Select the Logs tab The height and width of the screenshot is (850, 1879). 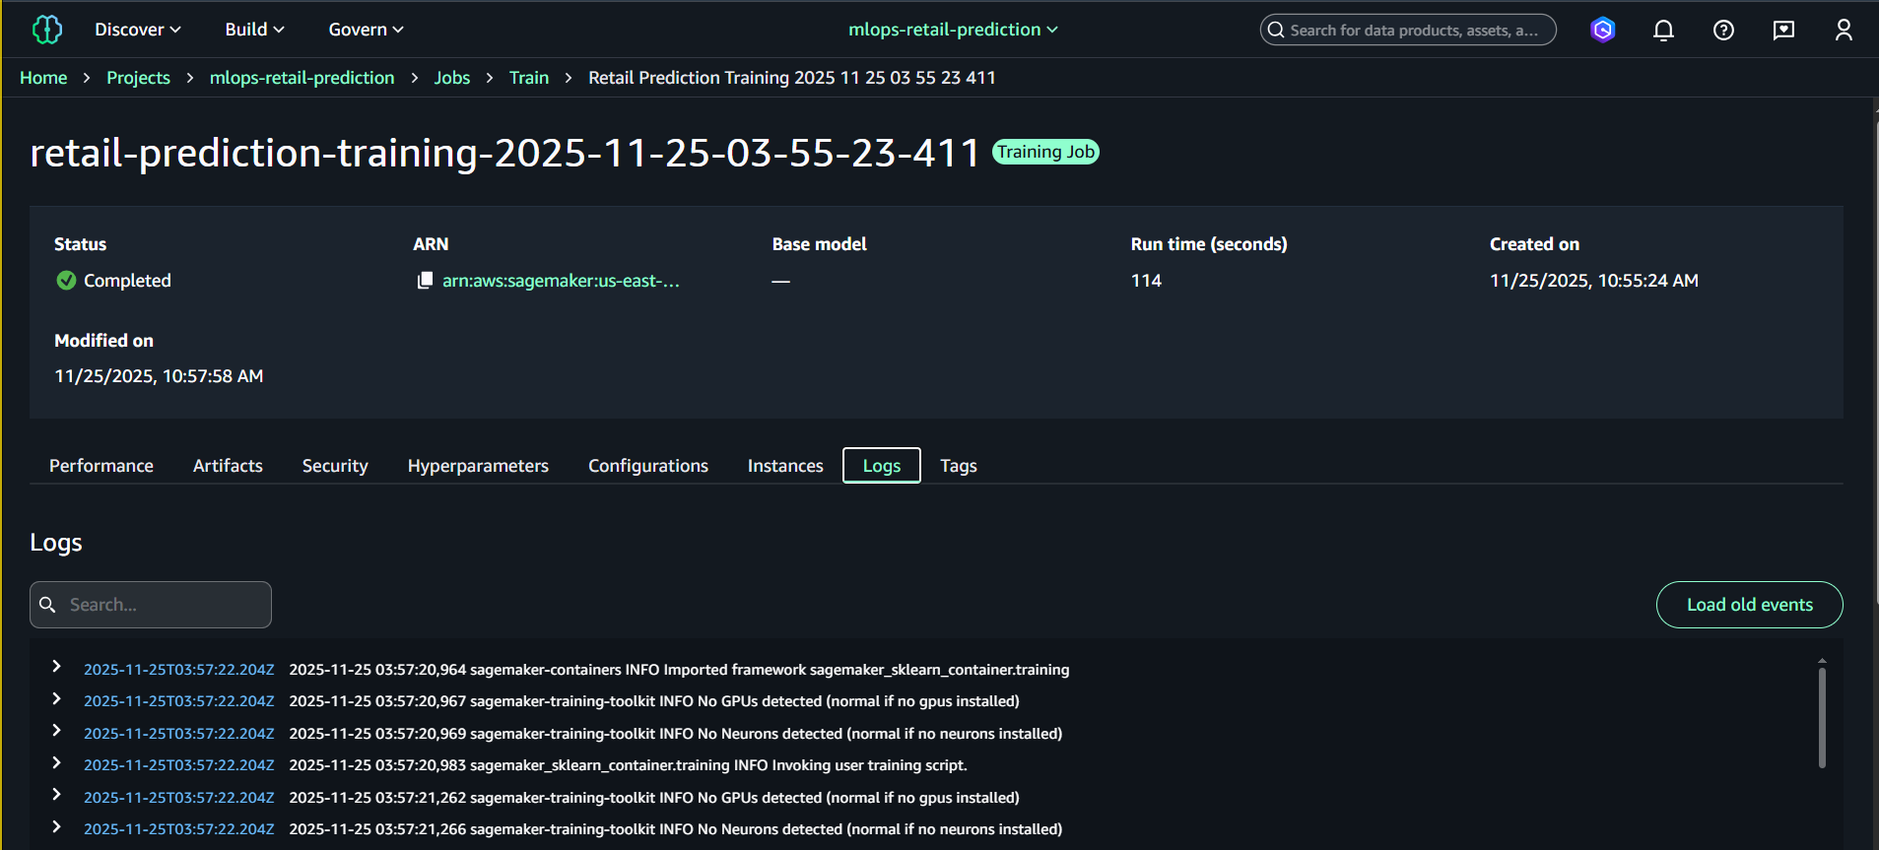882,466
